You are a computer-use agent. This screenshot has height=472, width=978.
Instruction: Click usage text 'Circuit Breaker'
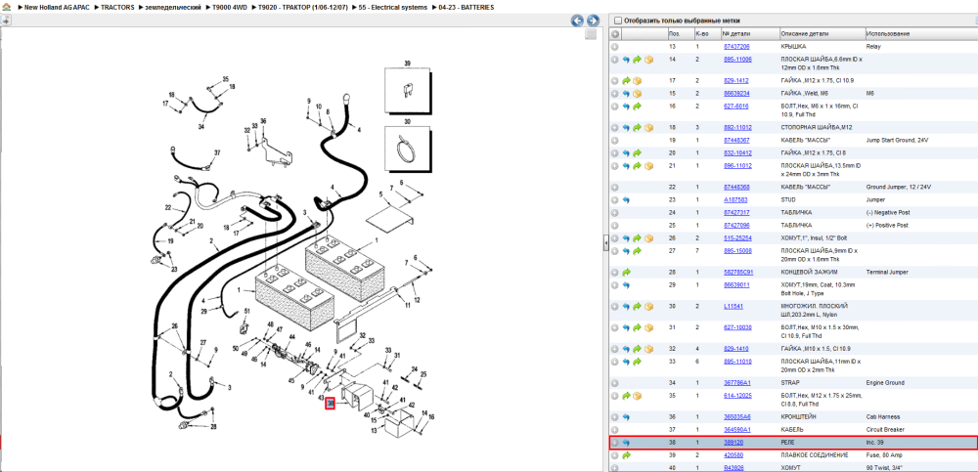click(886, 430)
